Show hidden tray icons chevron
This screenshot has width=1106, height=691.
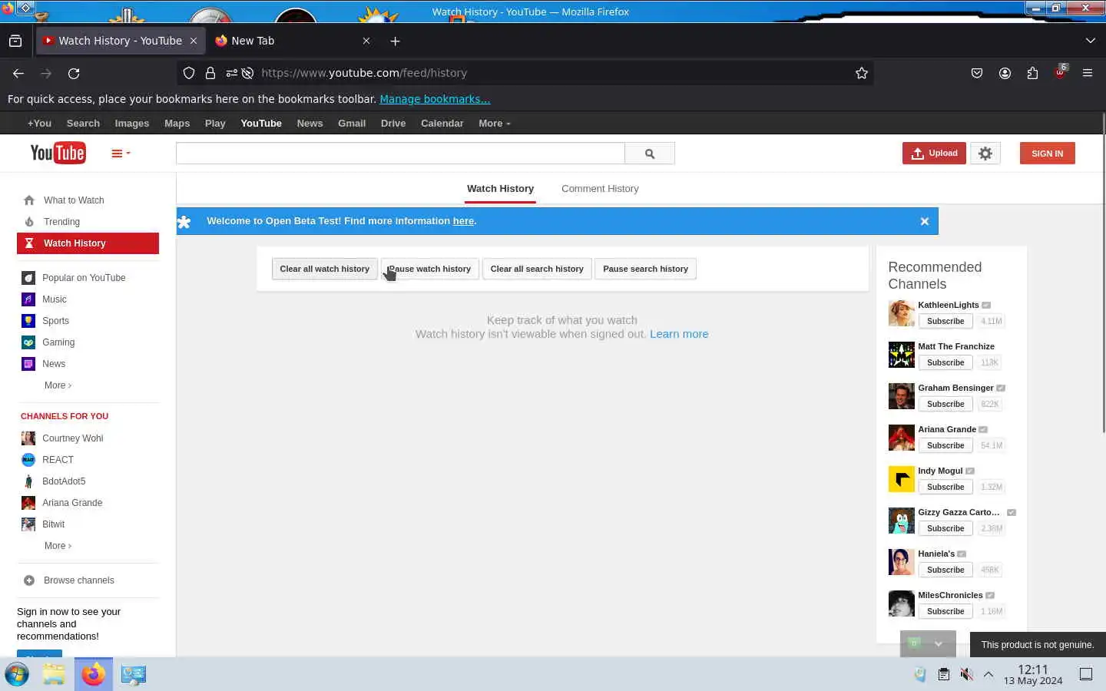coord(988,674)
